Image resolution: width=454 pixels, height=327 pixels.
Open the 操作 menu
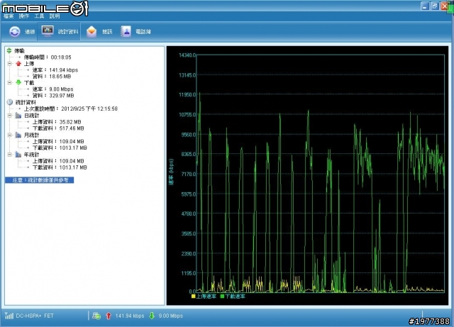click(23, 16)
